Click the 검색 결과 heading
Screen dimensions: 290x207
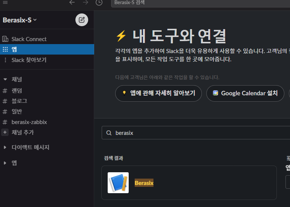click(x=114, y=158)
